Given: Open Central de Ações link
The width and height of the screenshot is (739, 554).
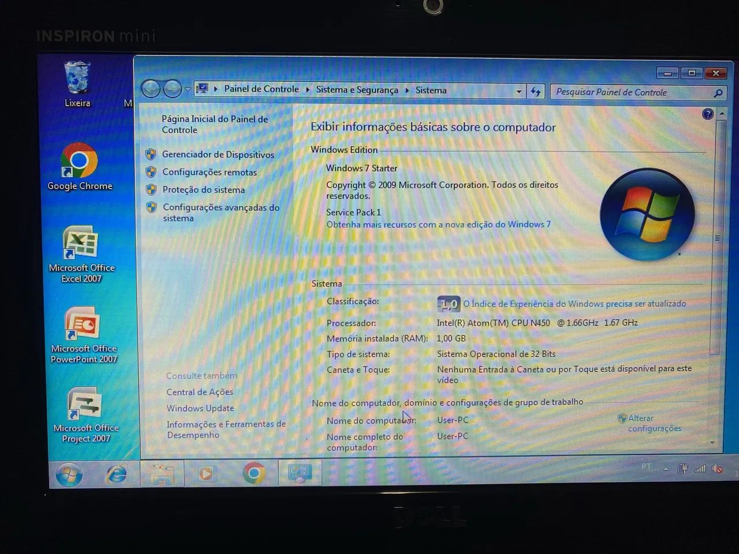Looking at the screenshot, I should [200, 392].
